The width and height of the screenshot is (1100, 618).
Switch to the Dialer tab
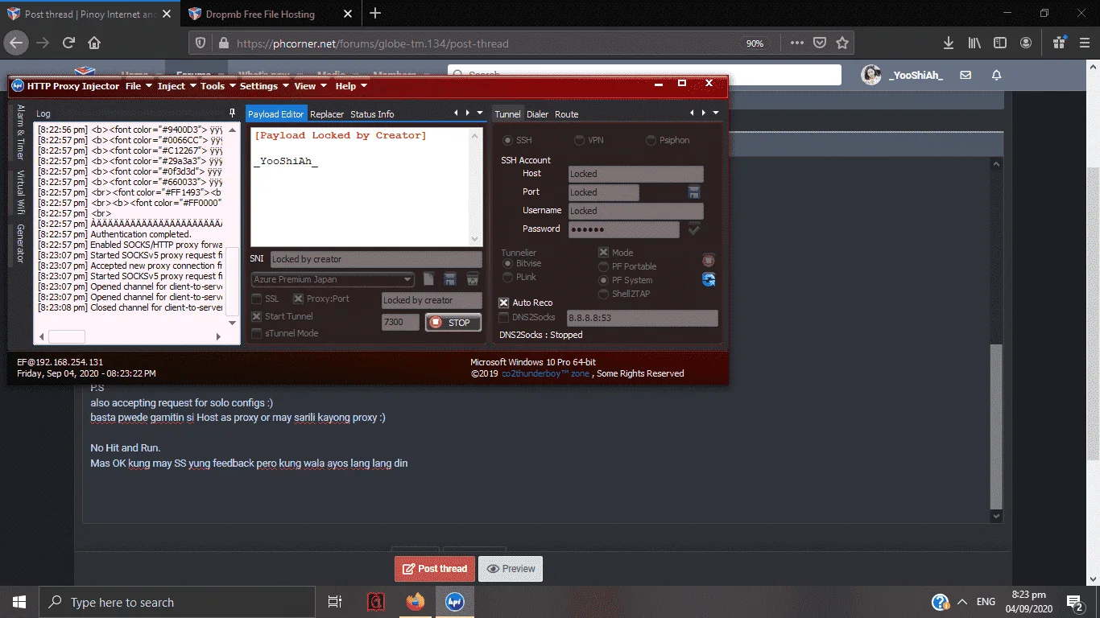click(x=537, y=114)
